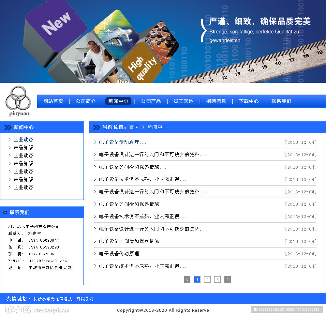Open the first 电子设备技术仍不成熟 article

tap(143, 179)
